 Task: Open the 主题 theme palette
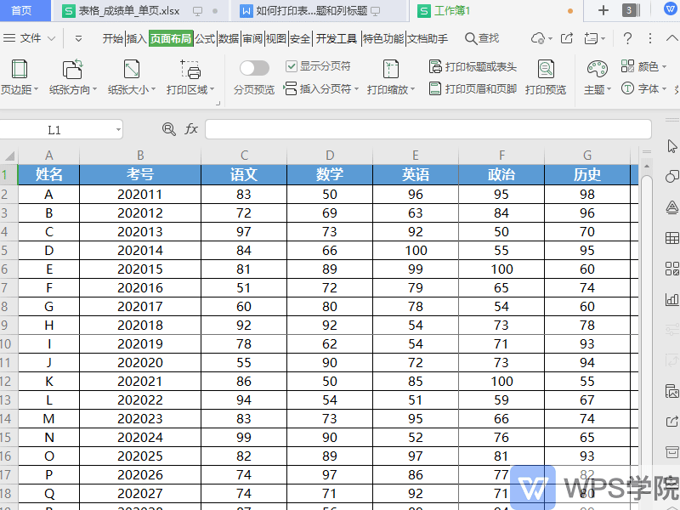point(598,77)
